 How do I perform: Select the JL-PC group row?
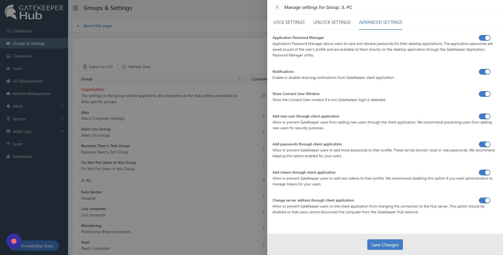(173, 180)
